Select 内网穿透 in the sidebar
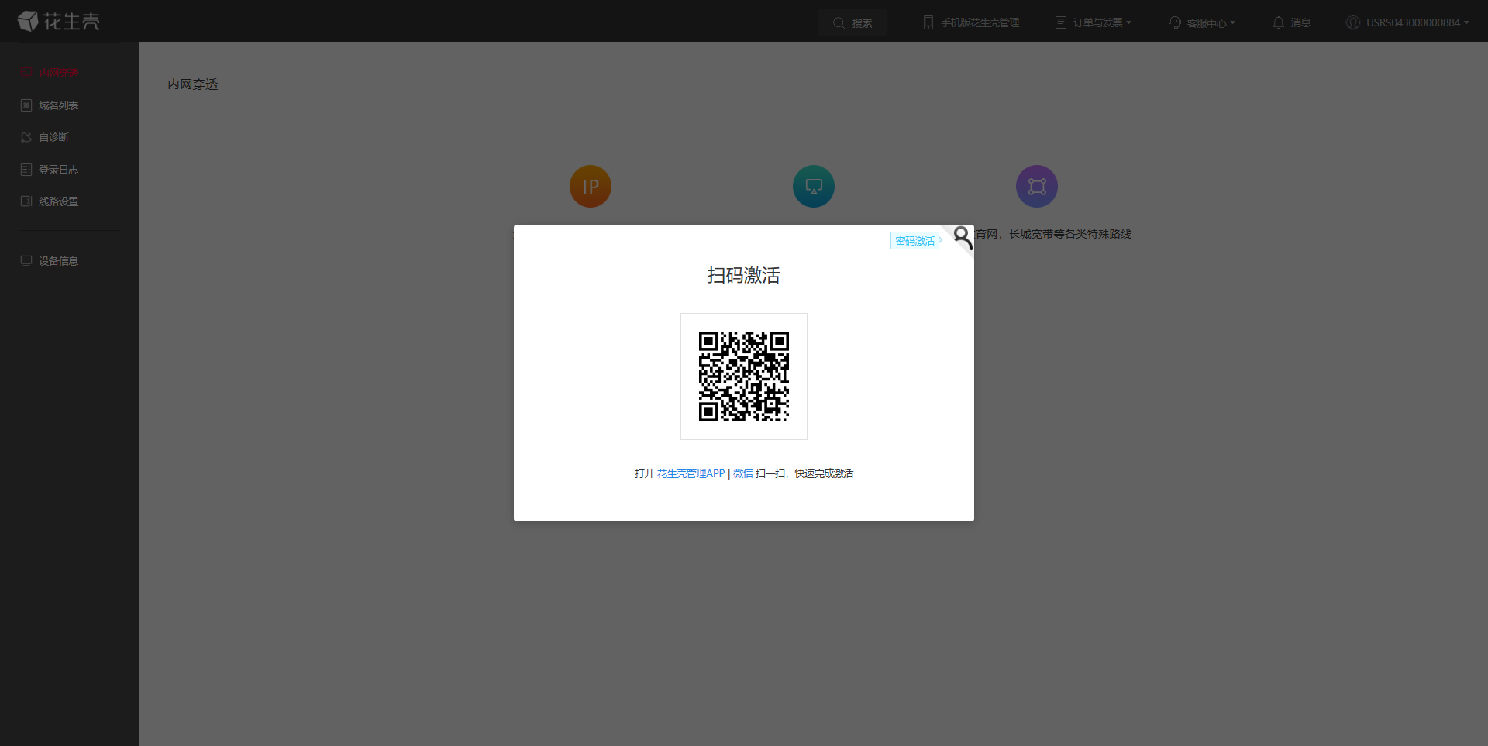Viewport: 1488px width, 746px height. pyautogui.click(x=58, y=73)
